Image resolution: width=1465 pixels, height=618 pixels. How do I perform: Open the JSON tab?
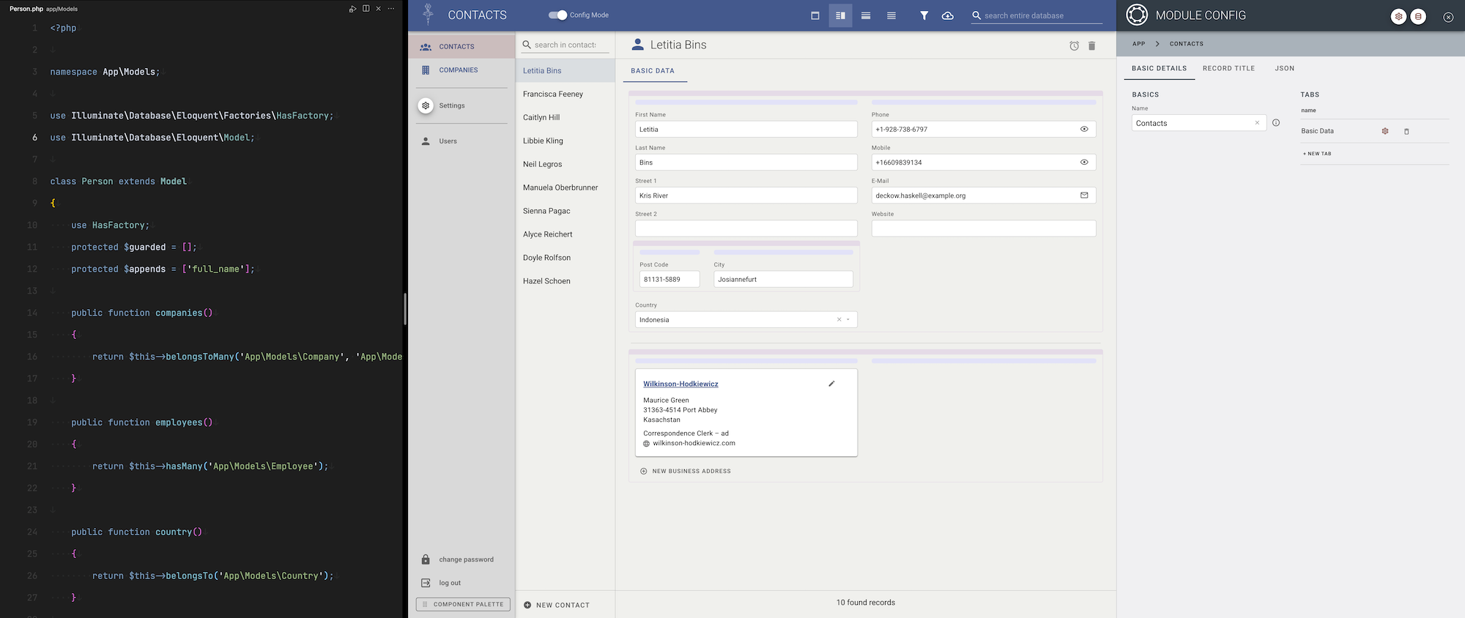coord(1284,68)
